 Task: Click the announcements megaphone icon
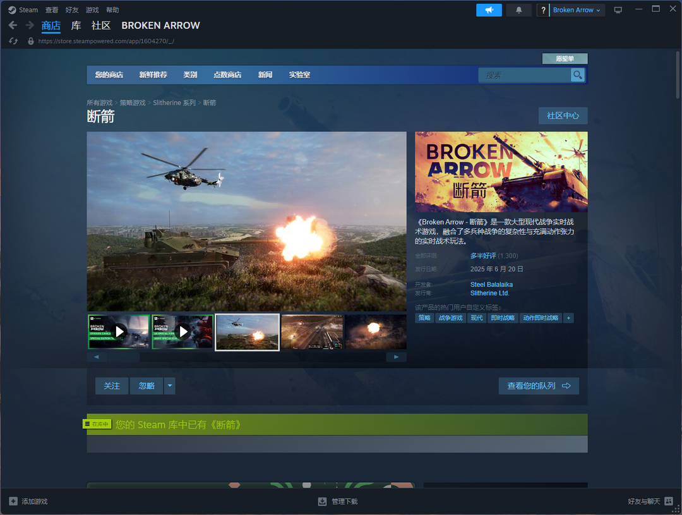click(489, 10)
